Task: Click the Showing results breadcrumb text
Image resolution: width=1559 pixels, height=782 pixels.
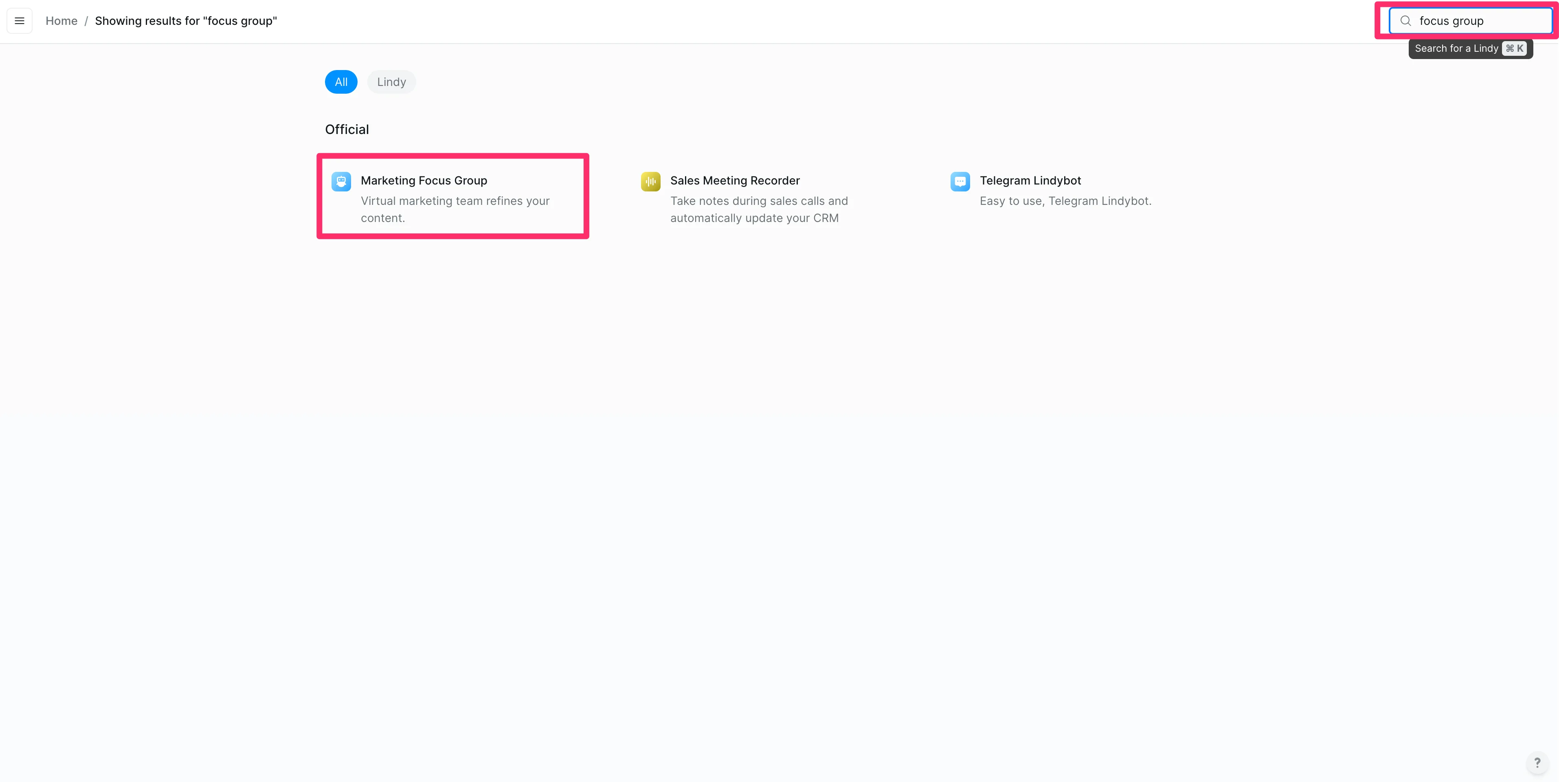Action: point(186,21)
